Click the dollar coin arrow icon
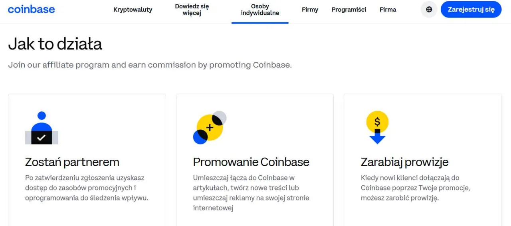 point(377,127)
